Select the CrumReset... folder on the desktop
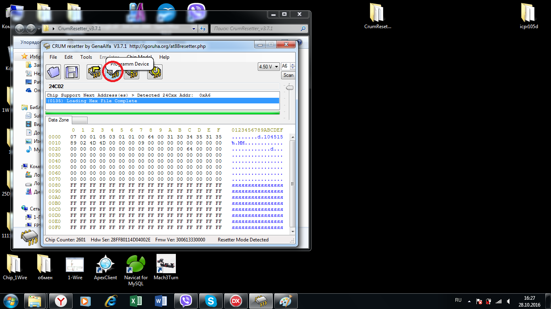 [378, 16]
